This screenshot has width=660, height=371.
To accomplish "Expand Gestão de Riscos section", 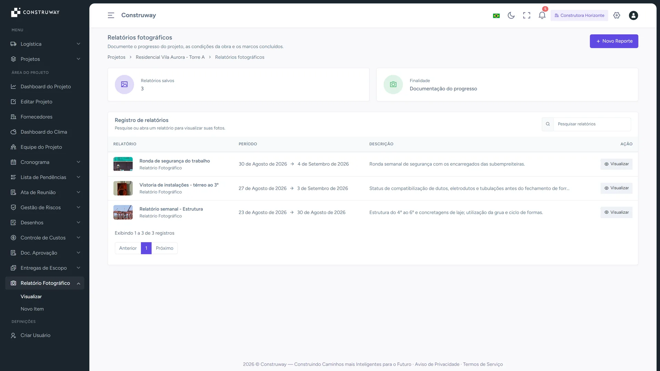I will 45,207.
